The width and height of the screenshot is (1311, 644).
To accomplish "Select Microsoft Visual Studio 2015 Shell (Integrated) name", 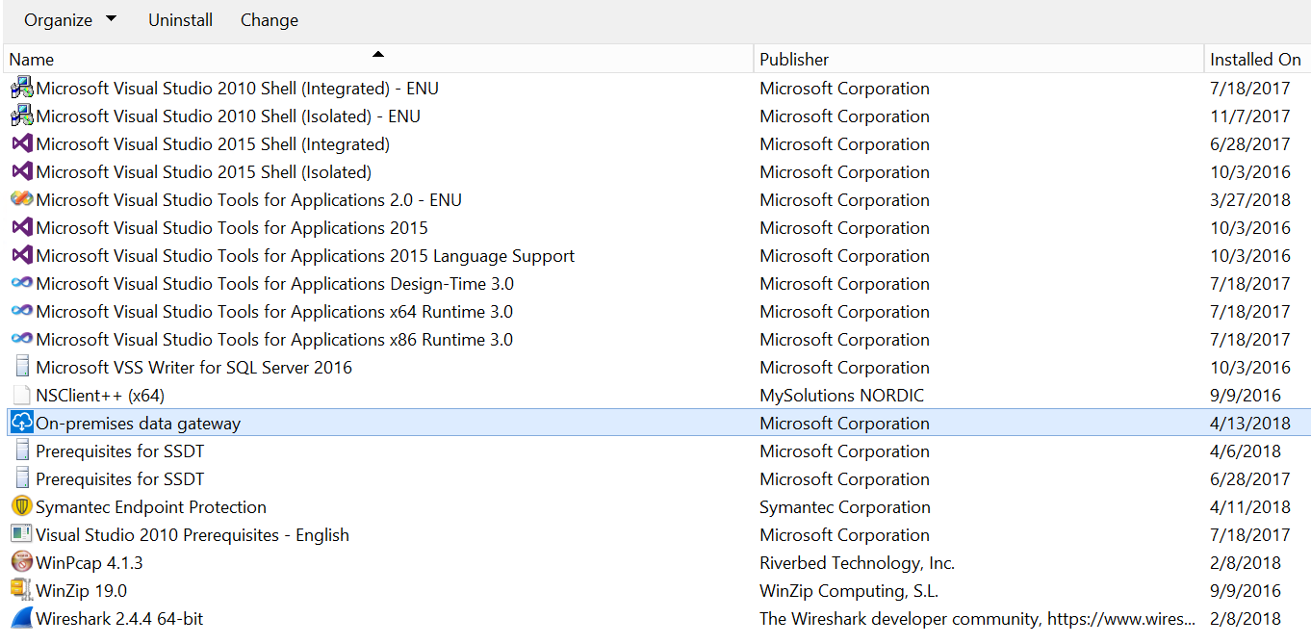I will [x=213, y=144].
